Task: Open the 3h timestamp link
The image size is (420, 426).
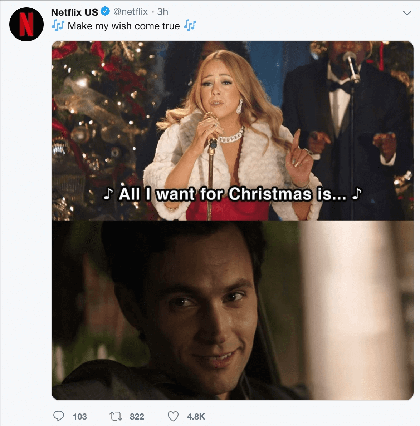Action: coord(163,12)
